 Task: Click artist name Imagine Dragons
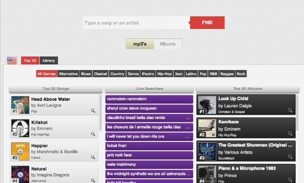[x=53, y=175]
